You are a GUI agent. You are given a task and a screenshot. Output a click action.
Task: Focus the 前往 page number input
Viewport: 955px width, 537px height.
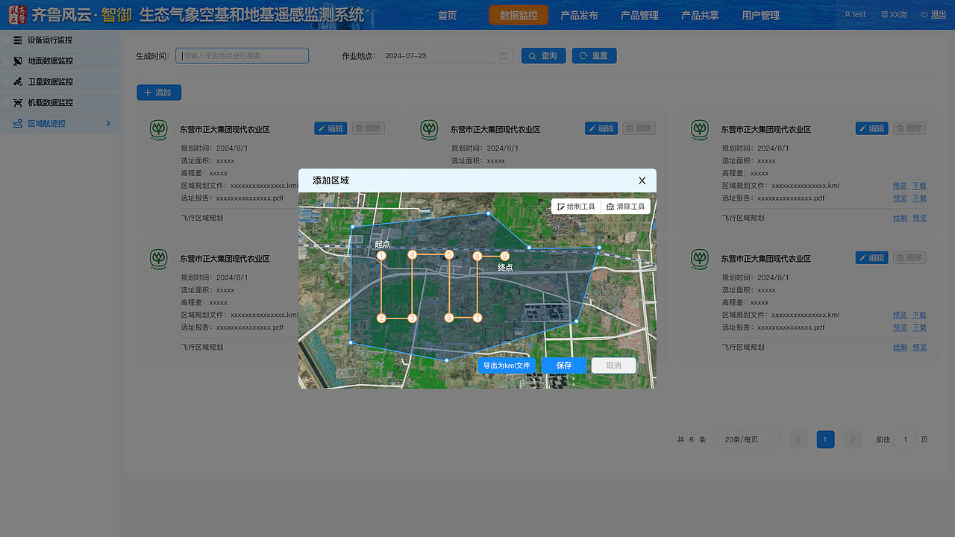[x=905, y=439]
